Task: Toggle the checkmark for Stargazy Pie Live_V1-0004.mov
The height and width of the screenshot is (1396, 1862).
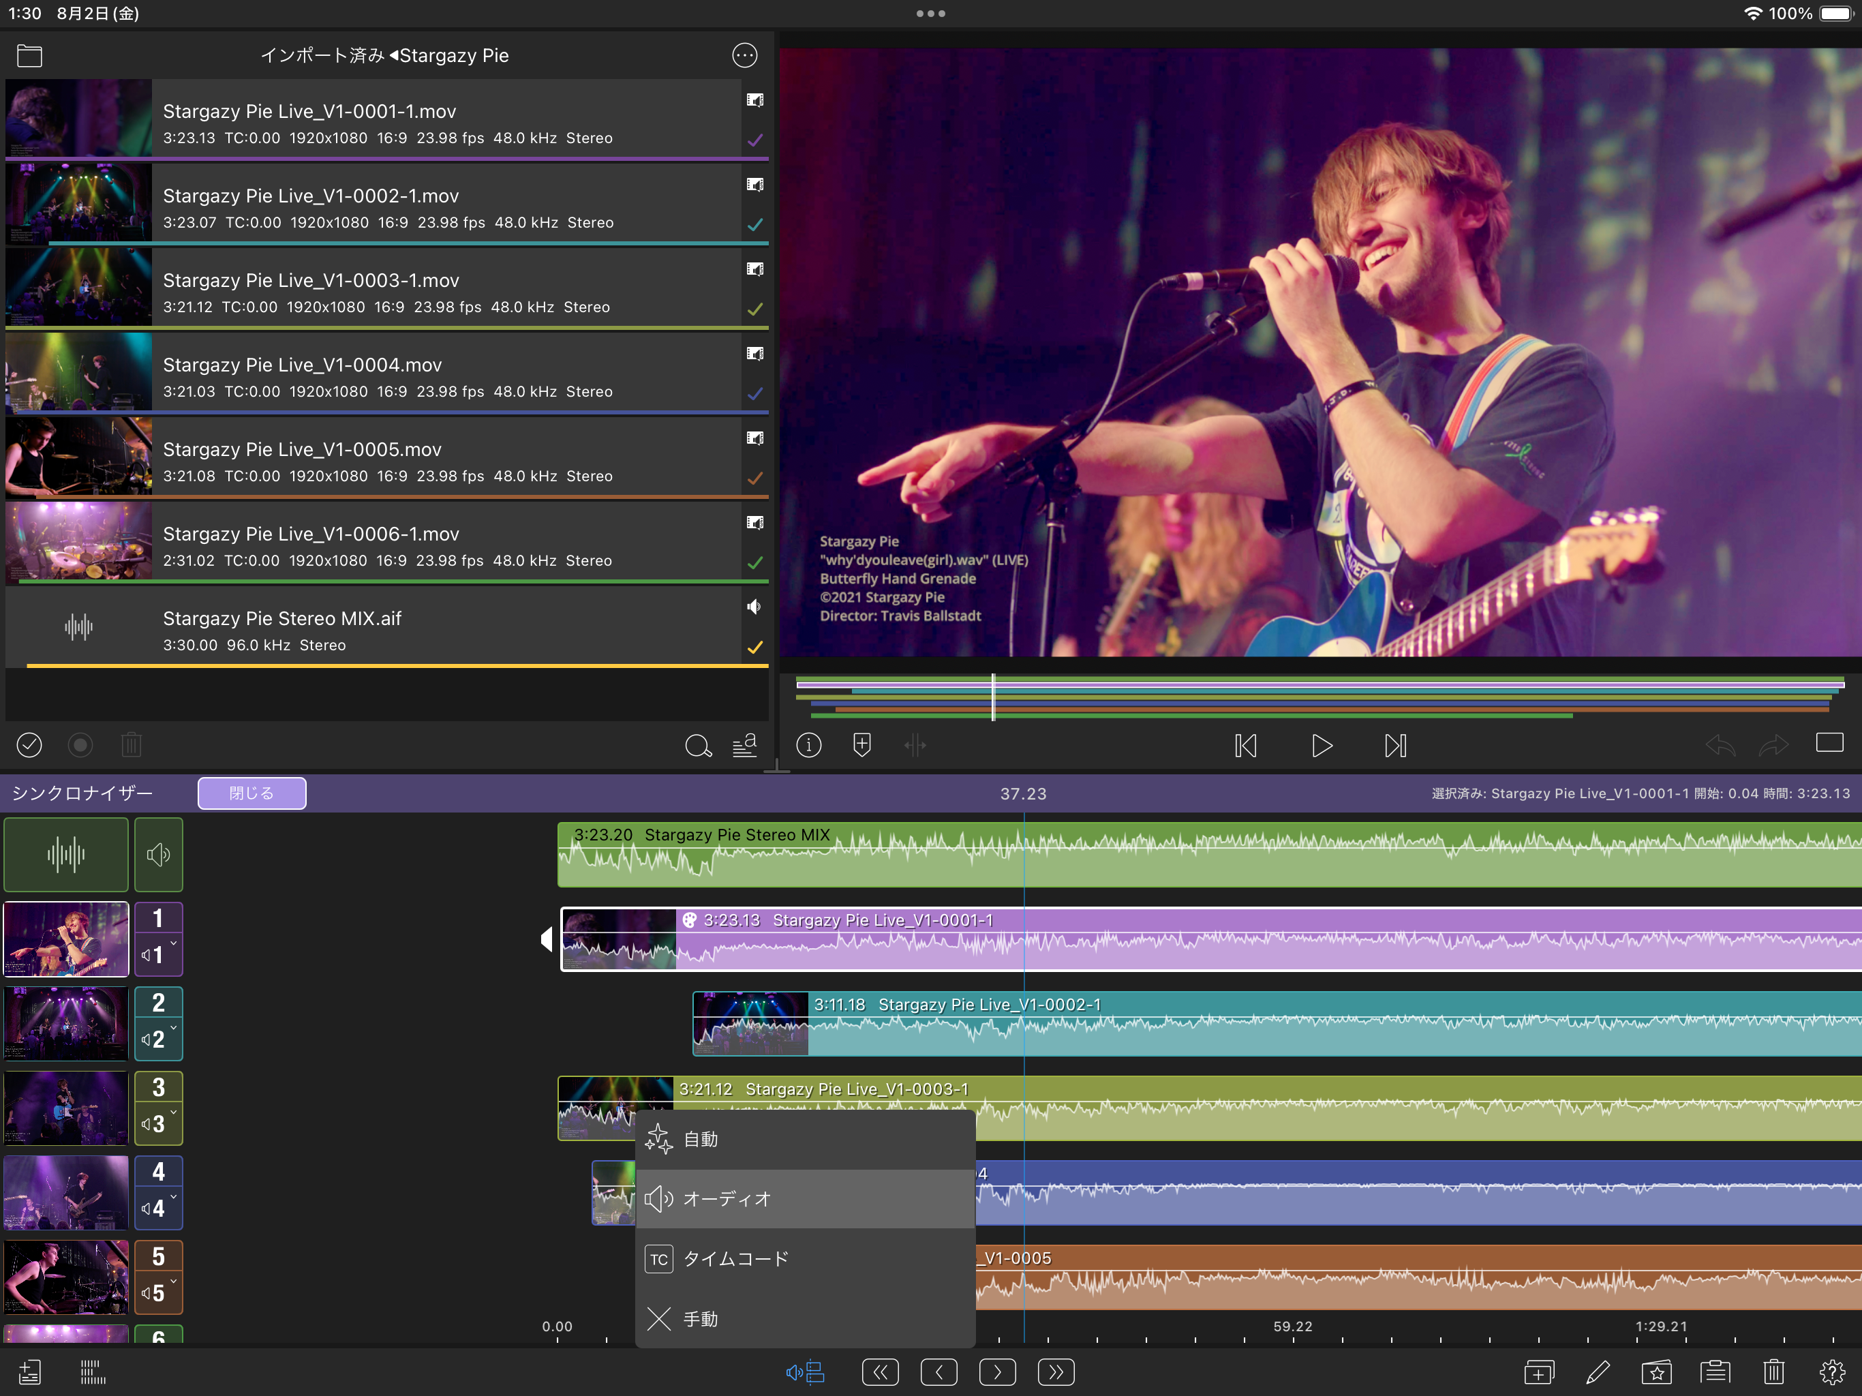Action: pos(755,393)
